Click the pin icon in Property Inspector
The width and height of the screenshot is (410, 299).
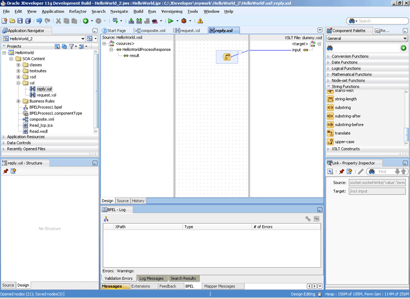pyautogui.click(x=341, y=172)
